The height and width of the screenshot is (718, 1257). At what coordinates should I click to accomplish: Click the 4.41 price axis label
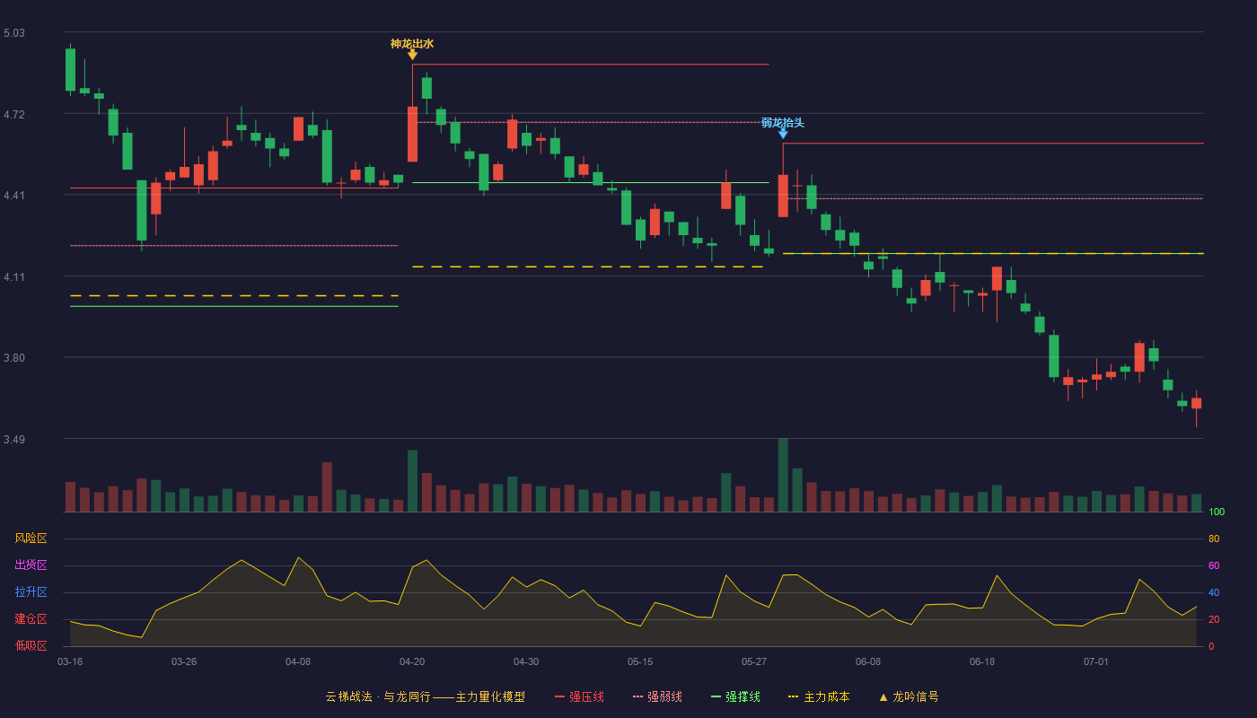click(14, 196)
